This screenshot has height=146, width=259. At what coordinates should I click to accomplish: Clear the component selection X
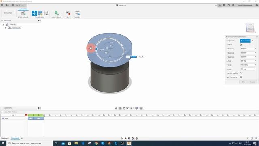[x=252, y=41]
